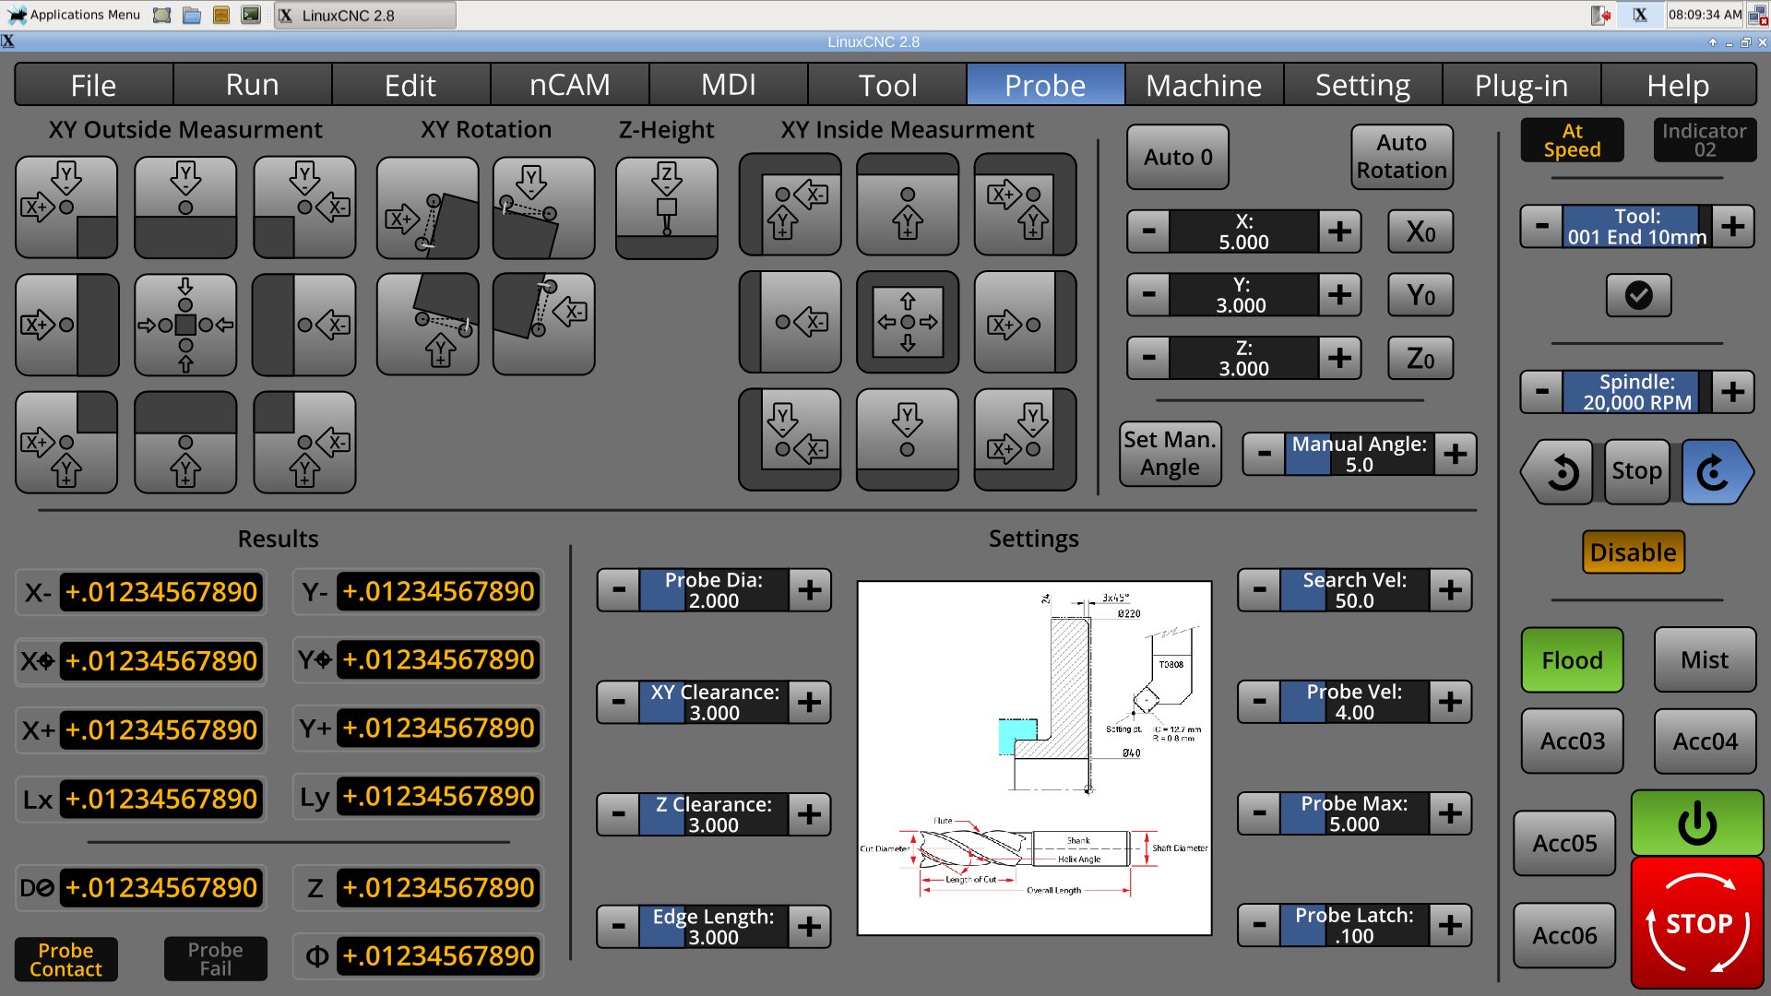Click the Set Man. Angle button
Image resolution: width=1771 pixels, height=996 pixels.
click(1170, 453)
